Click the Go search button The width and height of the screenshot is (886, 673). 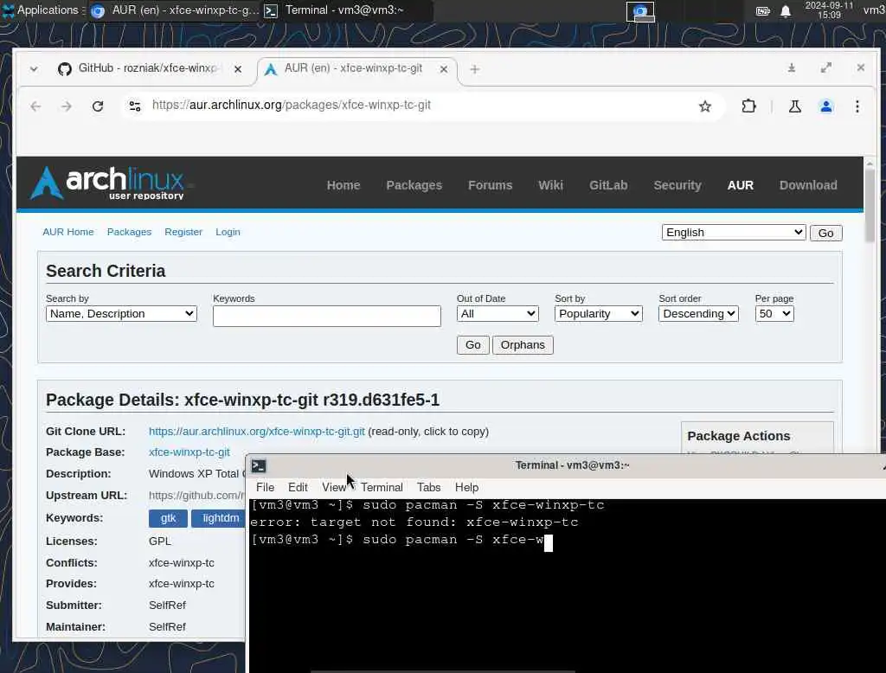pos(473,344)
